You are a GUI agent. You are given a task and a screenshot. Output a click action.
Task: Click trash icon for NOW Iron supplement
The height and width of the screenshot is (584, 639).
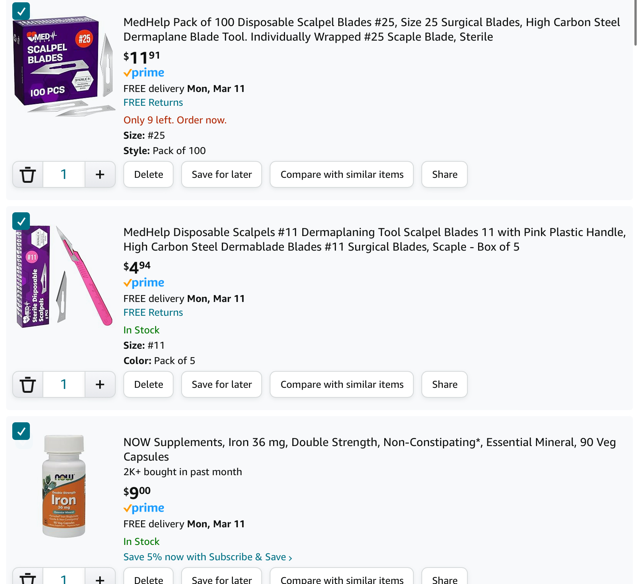(28, 577)
